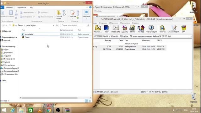Open Справка menu in WinRAR

[x=135, y=23]
